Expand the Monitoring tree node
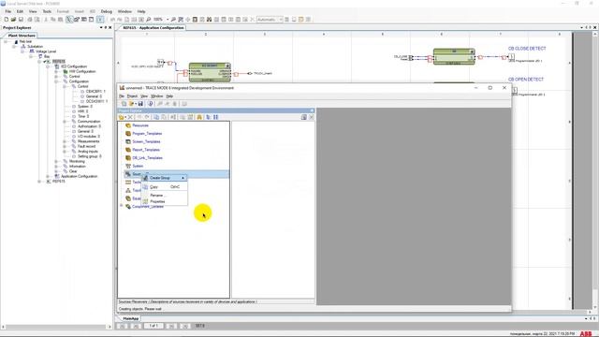599x337 pixels. [x=56, y=161]
